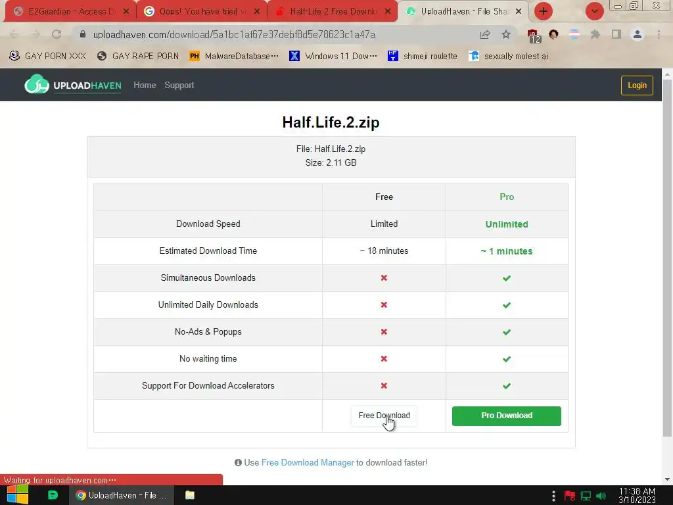Open the clock showing 11:38 AM

(637, 495)
